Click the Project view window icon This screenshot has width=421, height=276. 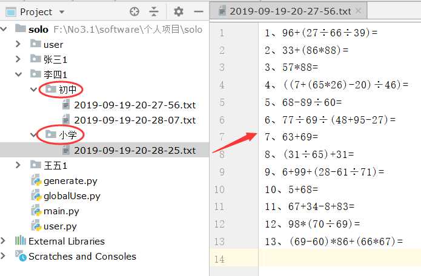(11, 12)
